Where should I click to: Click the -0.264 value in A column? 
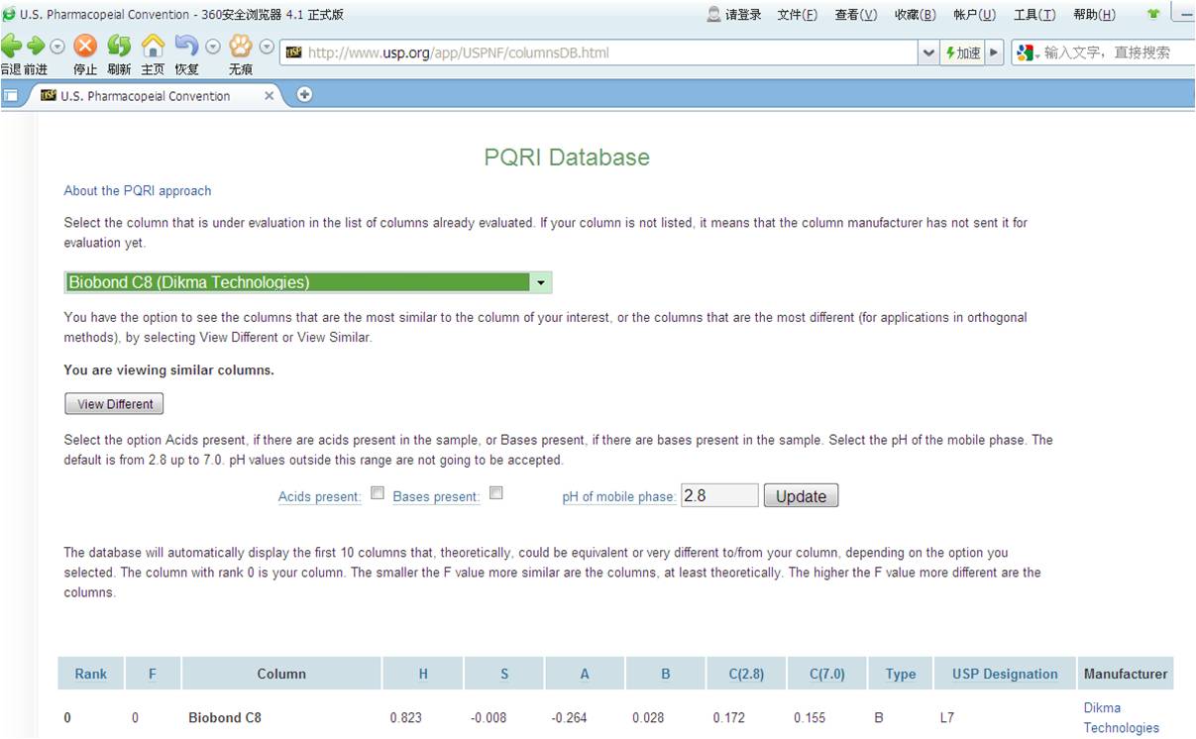(x=569, y=718)
